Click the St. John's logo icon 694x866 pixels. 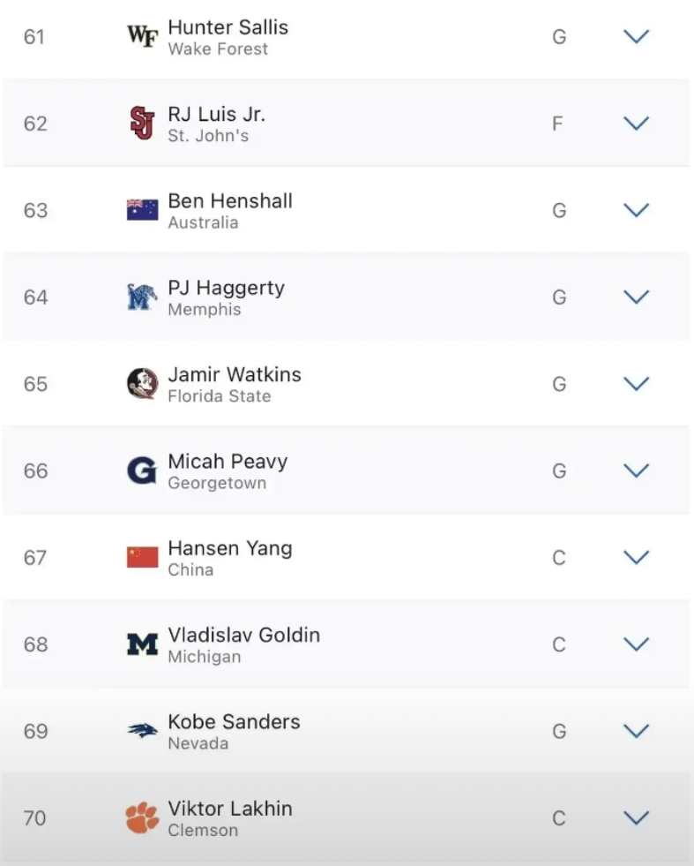click(x=142, y=124)
